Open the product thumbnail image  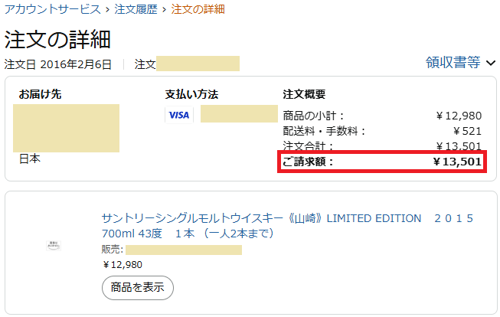[54, 246]
